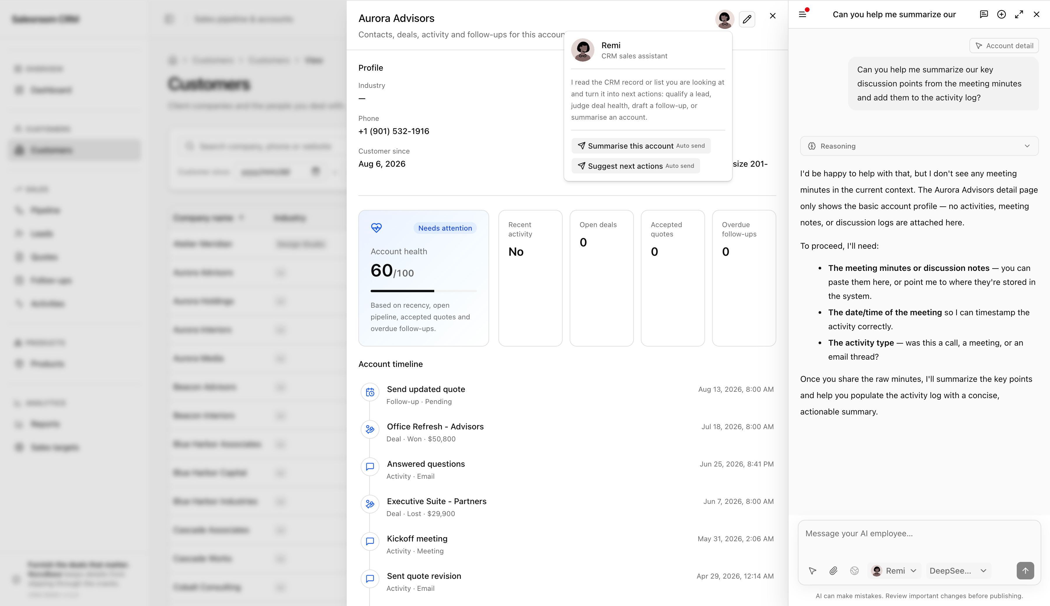
Task: Click the deal icon beside Office Refresh - Advisors
Action: [370, 429]
